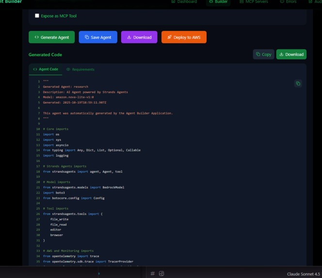
Task: Click the '# Strands Agents imports' comment line
Action: click(64, 166)
